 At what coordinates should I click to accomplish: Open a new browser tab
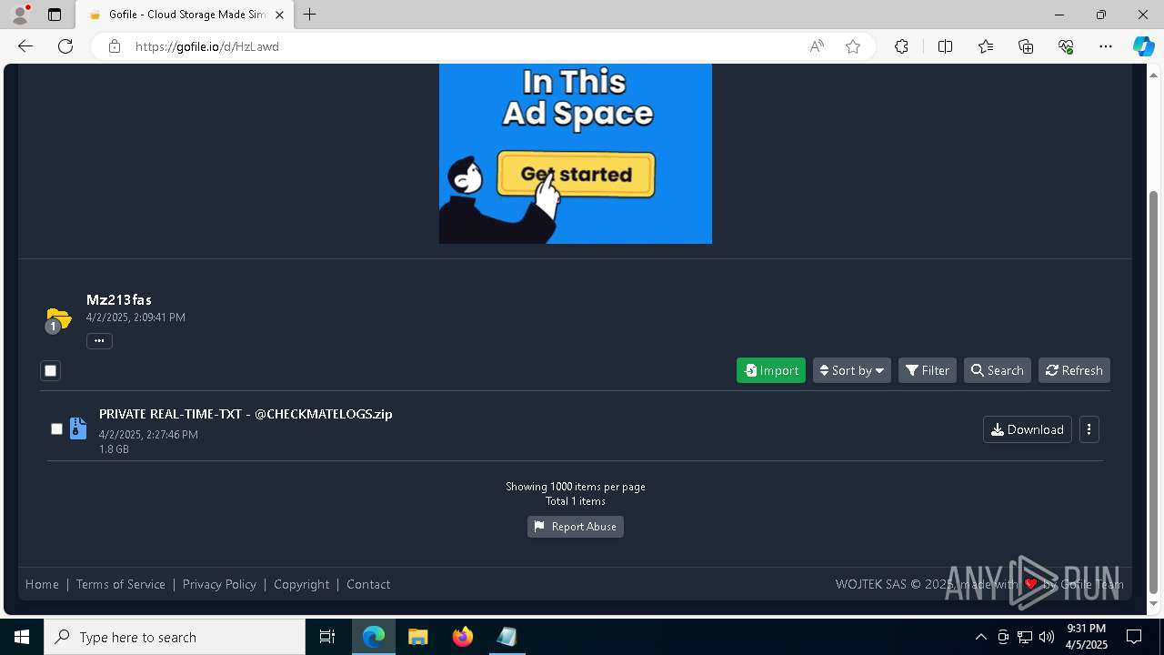pos(310,15)
